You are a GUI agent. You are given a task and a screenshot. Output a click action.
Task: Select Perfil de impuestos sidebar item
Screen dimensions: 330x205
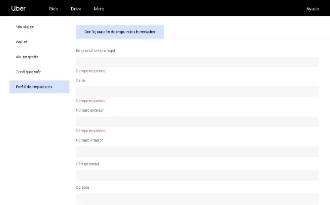pos(34,87)
